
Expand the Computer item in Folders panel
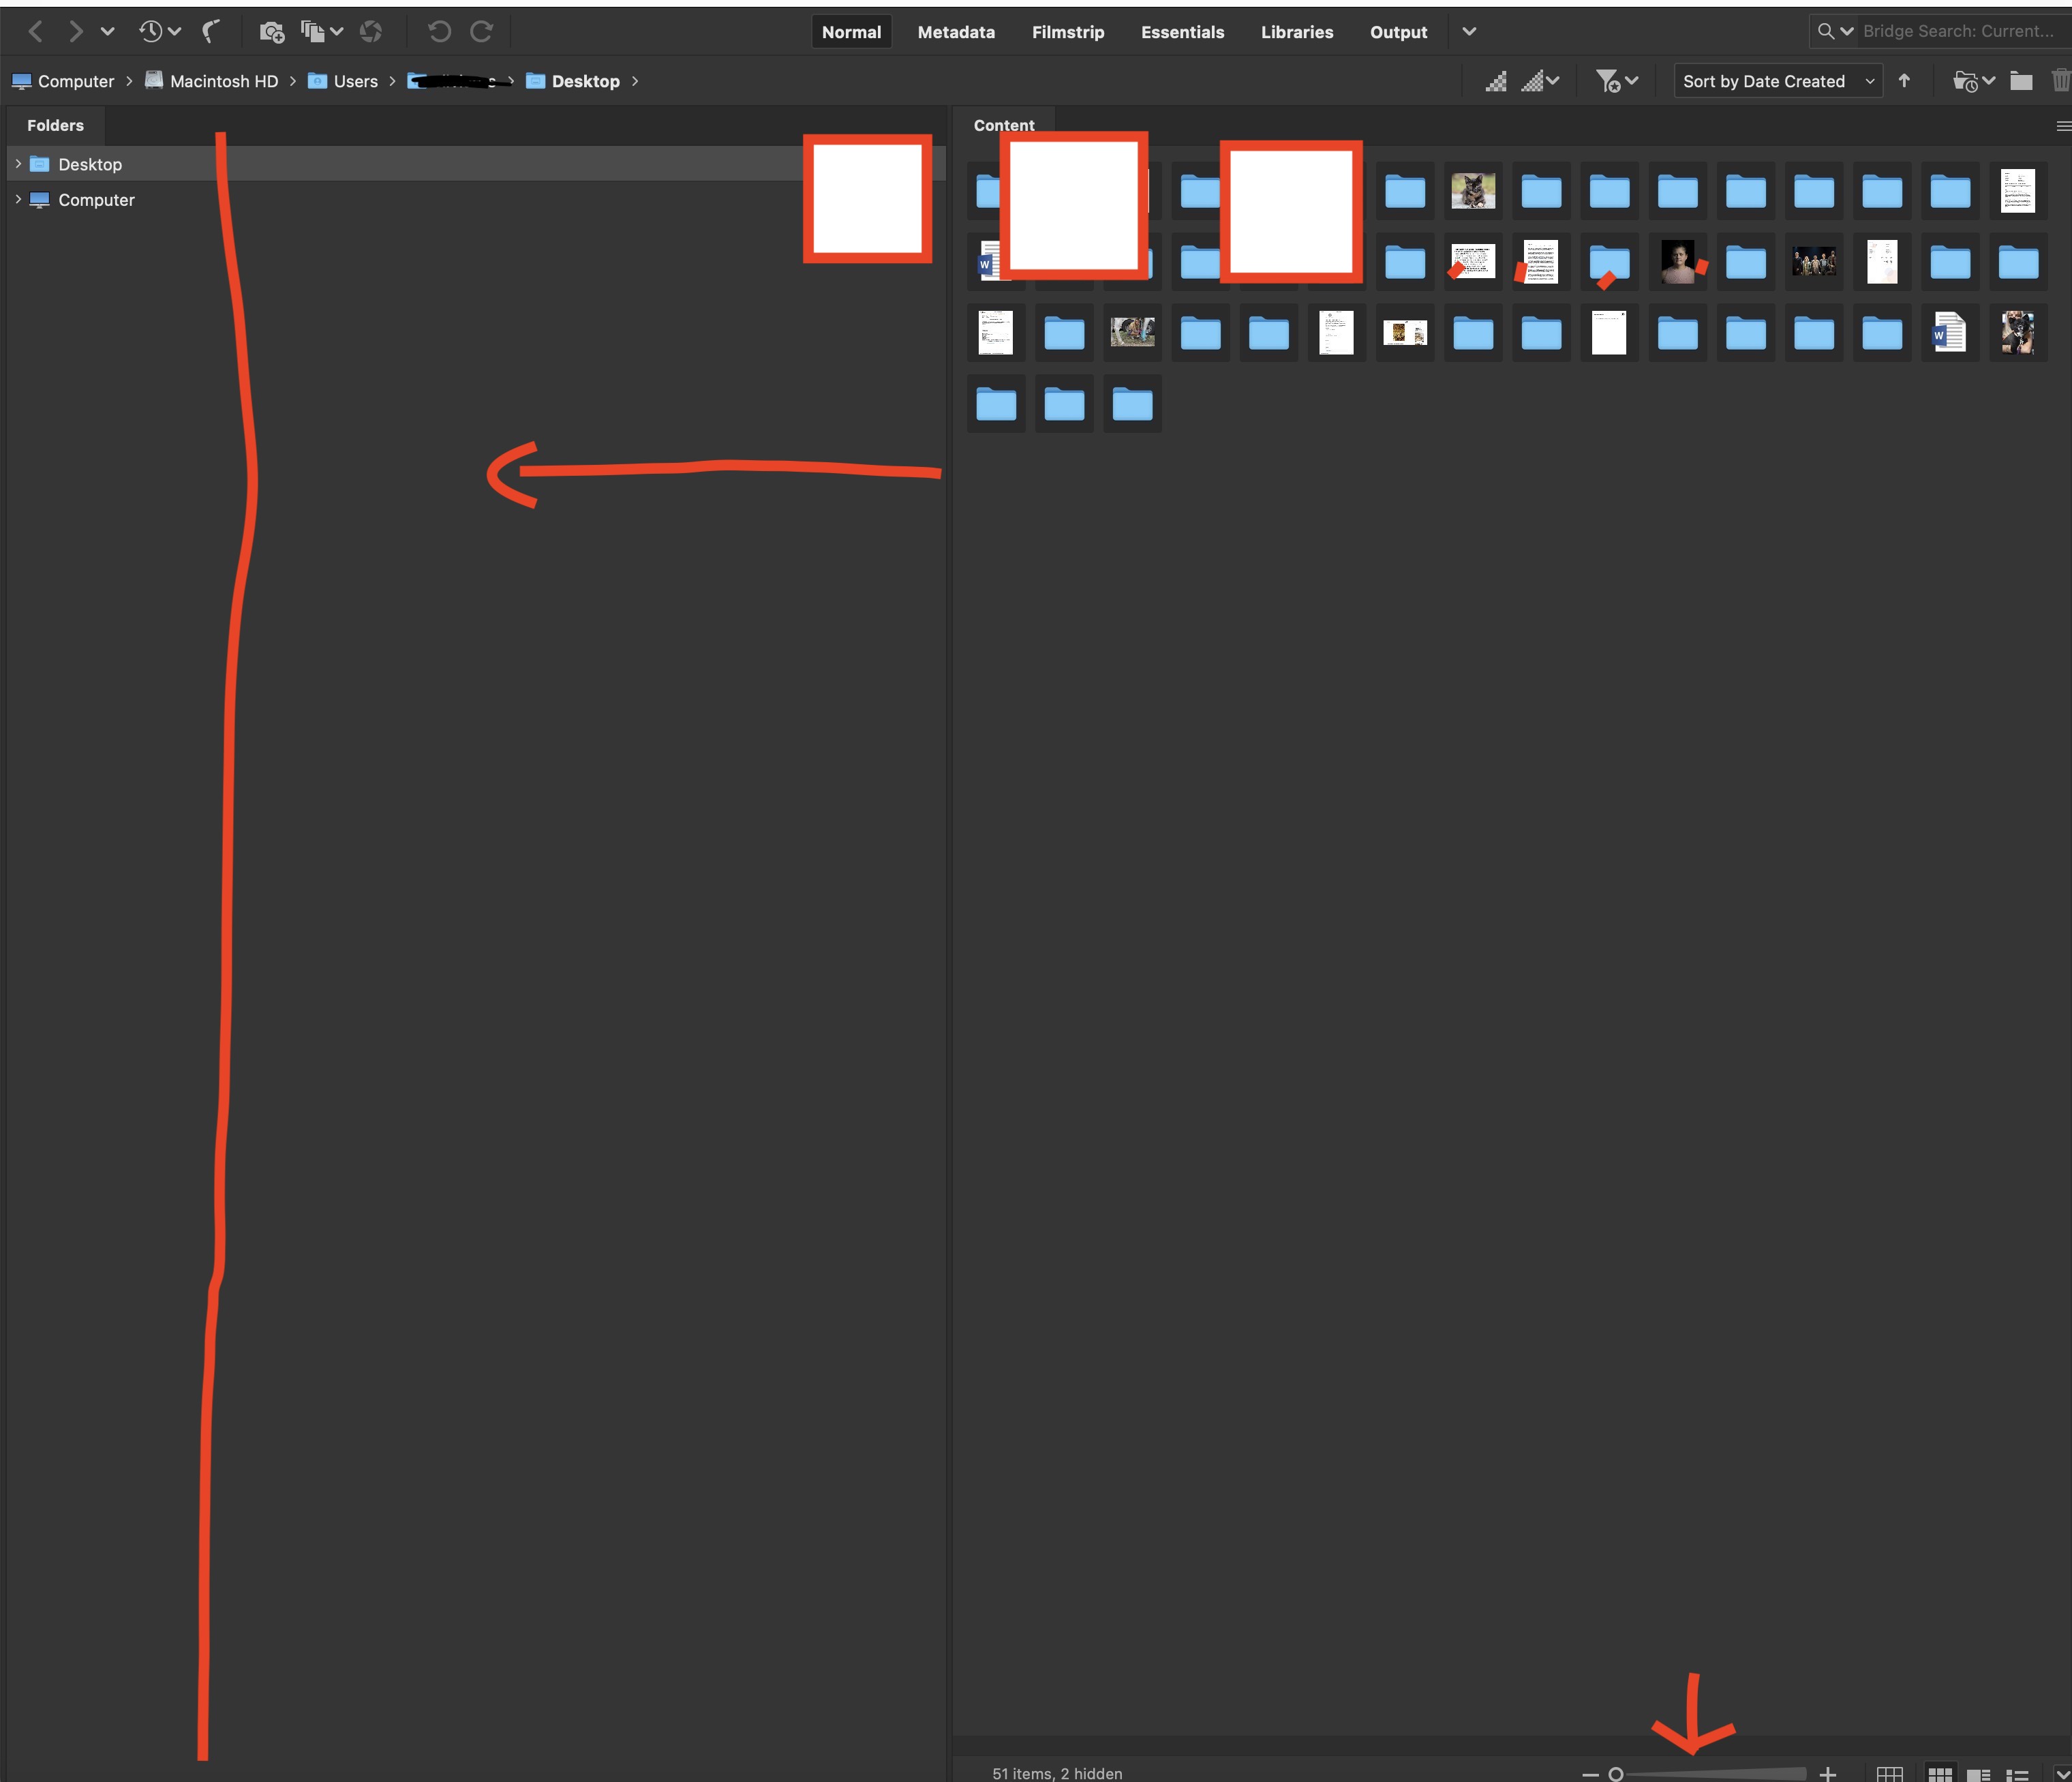pos(17,200)
